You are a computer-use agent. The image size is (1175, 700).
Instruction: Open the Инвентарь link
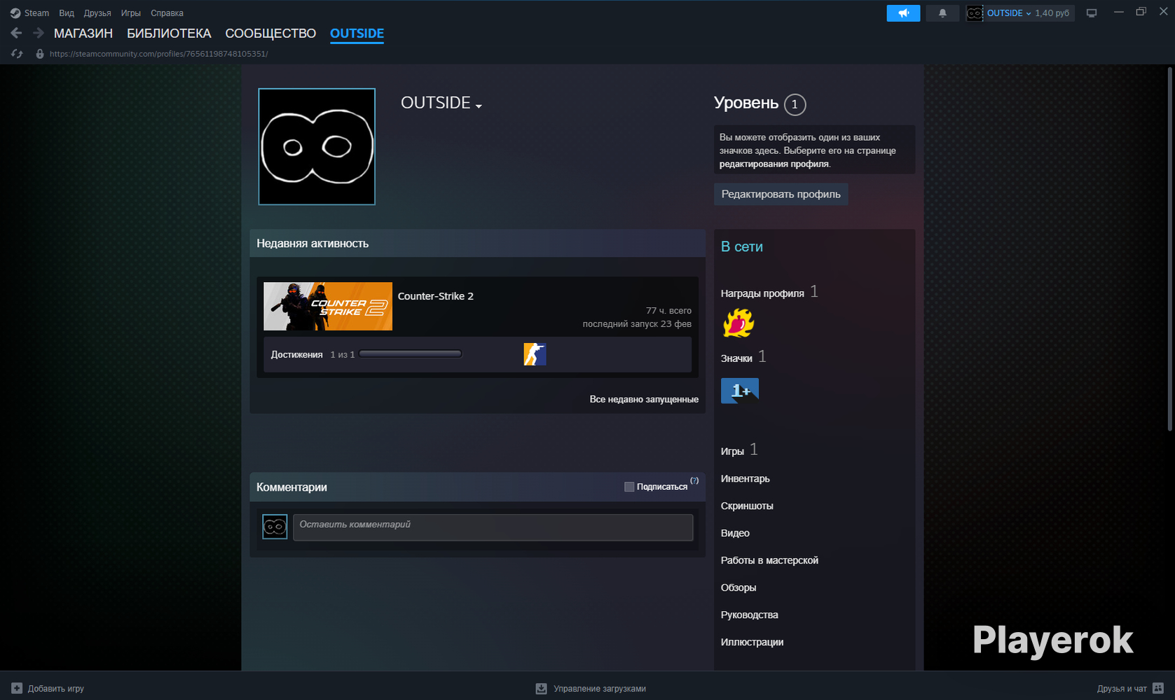745,479
